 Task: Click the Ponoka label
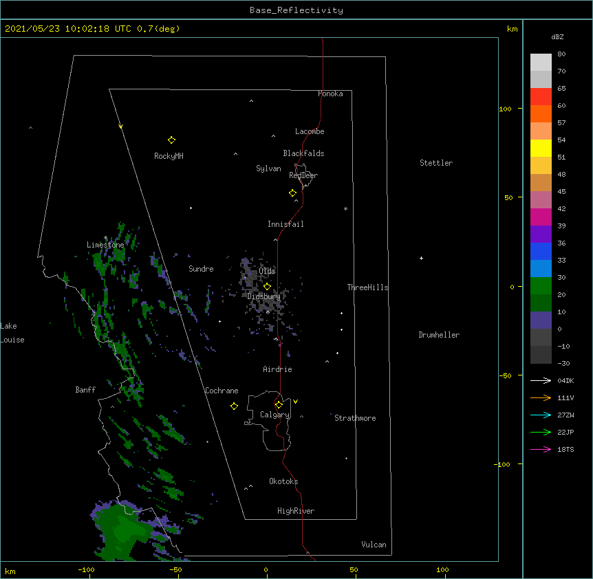coord(330,94)
